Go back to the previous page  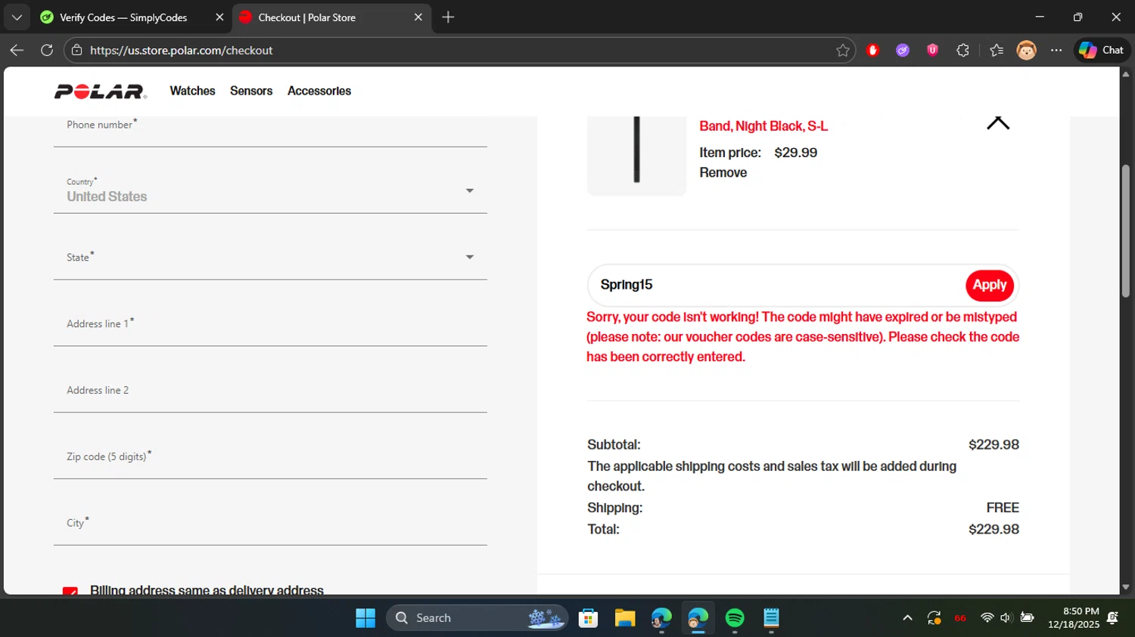tap(17, 50)
